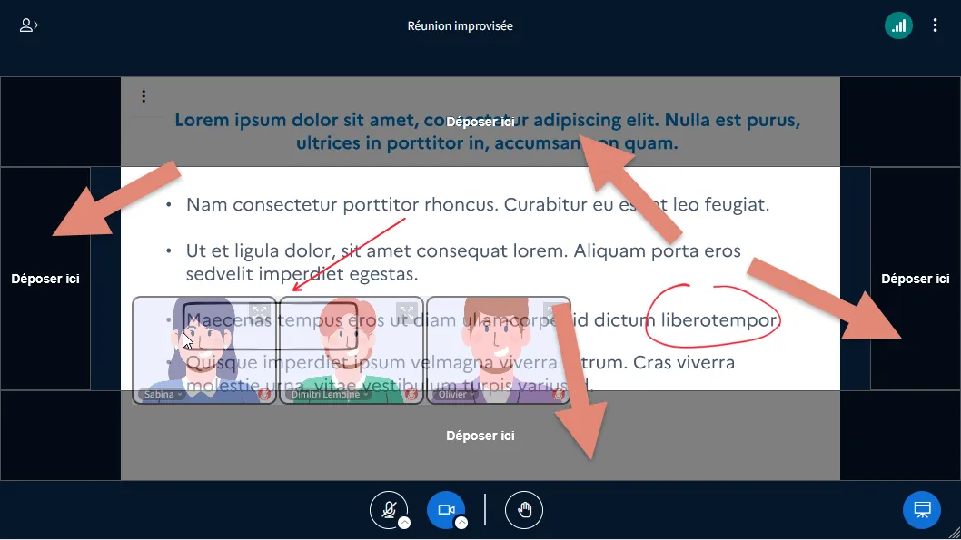Click Dimitri Lemoine's muted microphone indicator
The height and width of the screenshot is (540, 961).
[x=411, y=394]
